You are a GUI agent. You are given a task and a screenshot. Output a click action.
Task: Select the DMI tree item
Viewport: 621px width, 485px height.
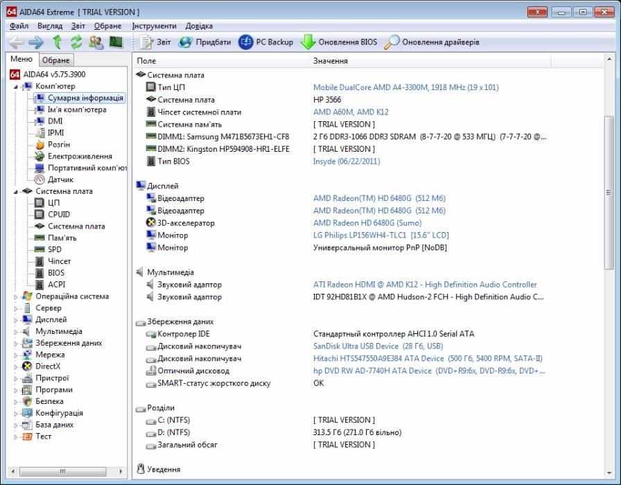[x=55, y=121]
